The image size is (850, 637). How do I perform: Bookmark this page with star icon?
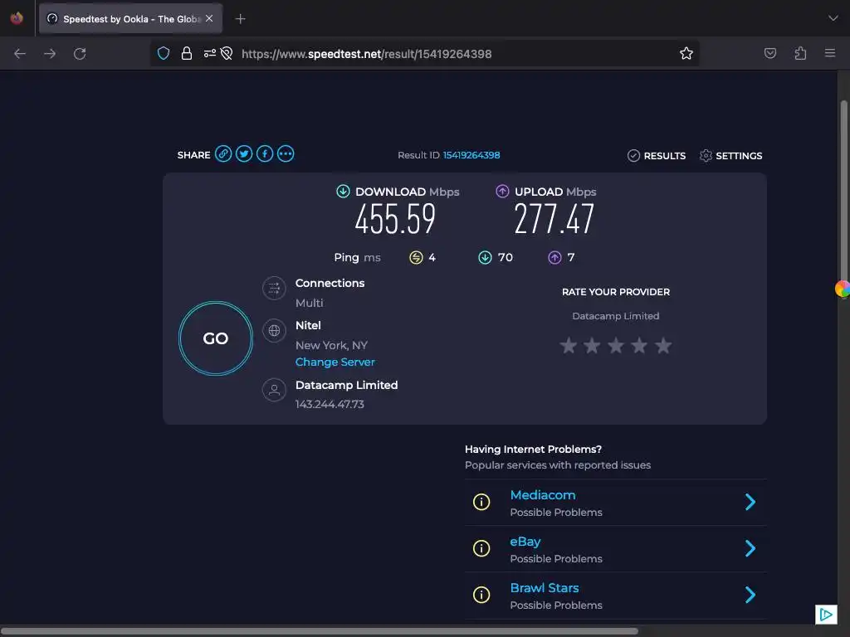[x=686, y=53]
